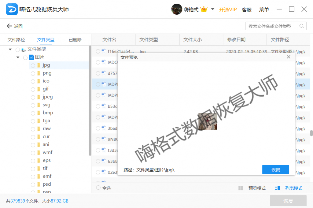
Task: Select the raw folder icon
Action: pyautogui.click(x=39, y=129)
